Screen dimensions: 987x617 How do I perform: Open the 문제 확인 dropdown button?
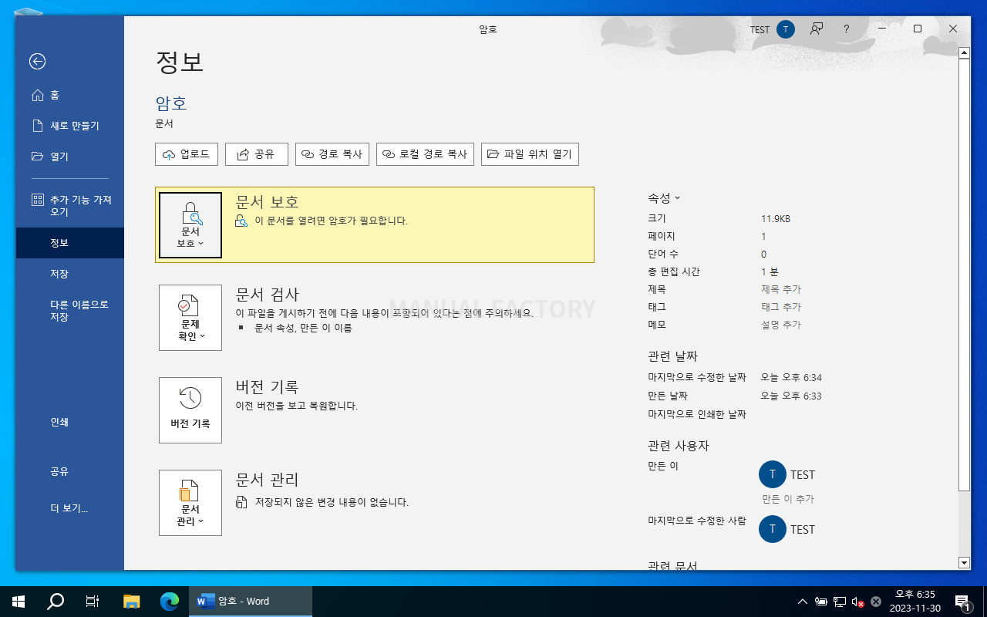190,318
